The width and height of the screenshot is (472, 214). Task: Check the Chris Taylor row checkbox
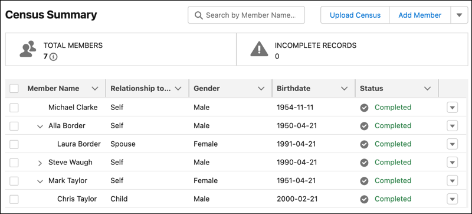click(14, 199)
